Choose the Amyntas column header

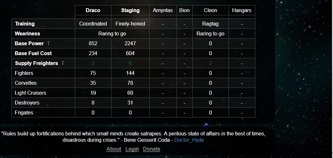163,10
